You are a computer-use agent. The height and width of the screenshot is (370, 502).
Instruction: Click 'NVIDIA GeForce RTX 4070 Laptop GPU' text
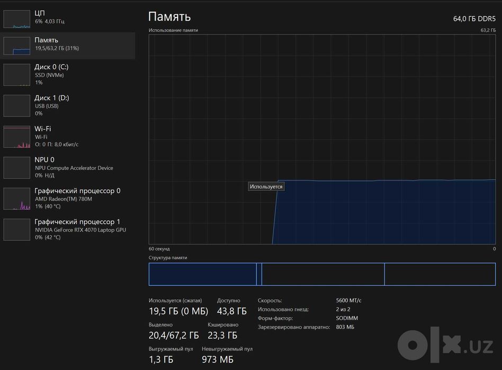pos(80,230)
